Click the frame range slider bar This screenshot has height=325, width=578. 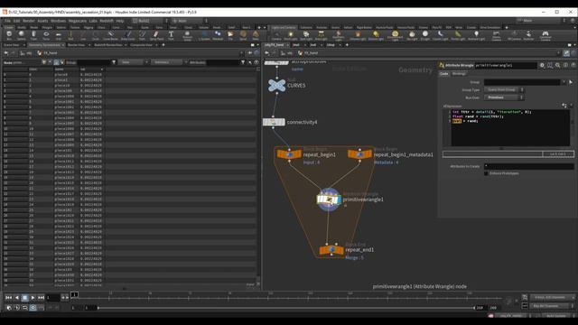click(x=285, y=308)
